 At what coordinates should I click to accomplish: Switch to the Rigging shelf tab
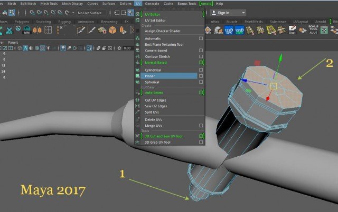pyautogui.click(x=64, y=22)
